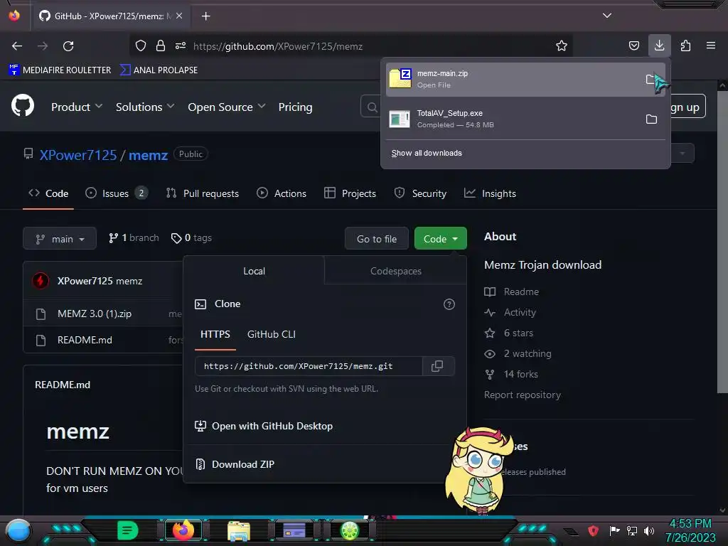Collapse the green Code dropdown
Image resolution: width=728 pixels, height=546 pixels.
click(x=440, y=239)
